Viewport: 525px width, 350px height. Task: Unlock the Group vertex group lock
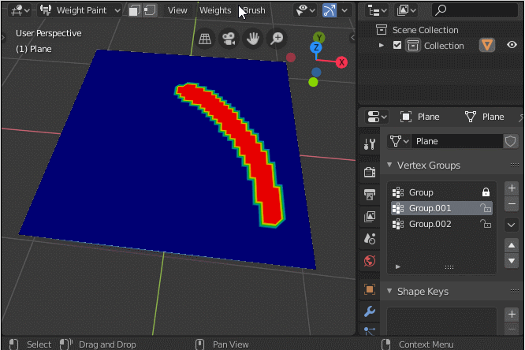[486, 192]
